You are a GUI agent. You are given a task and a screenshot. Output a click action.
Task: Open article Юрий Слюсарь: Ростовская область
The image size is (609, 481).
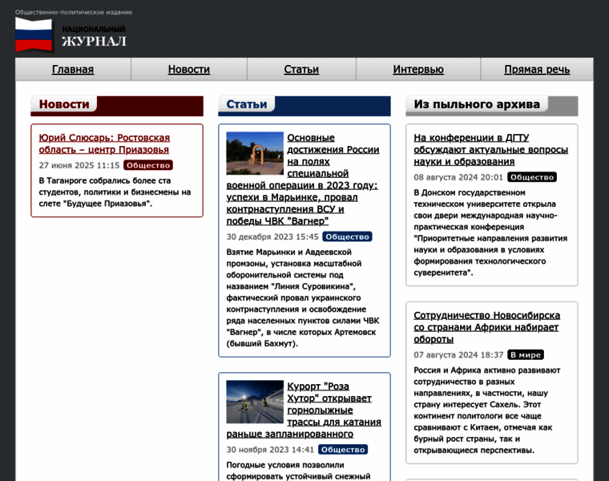coord(104,143)
